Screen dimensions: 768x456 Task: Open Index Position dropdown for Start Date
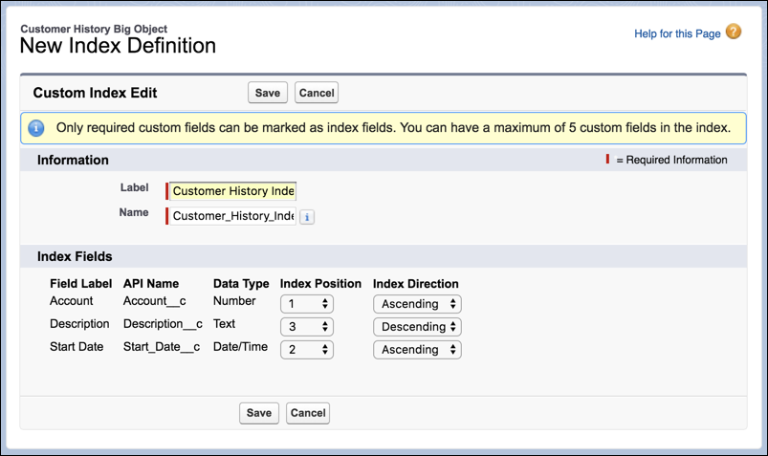pyautogui.click(x=307, y=350)
